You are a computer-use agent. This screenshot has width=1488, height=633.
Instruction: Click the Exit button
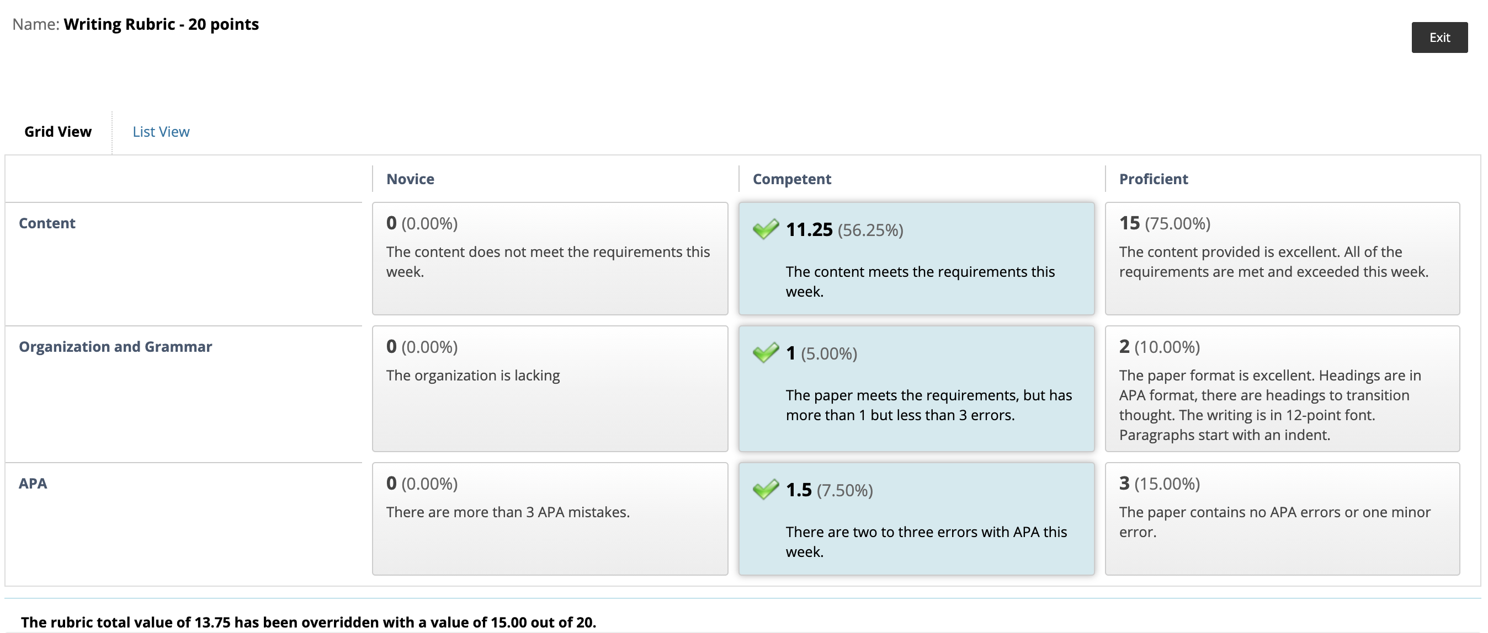pos(1439,37)
